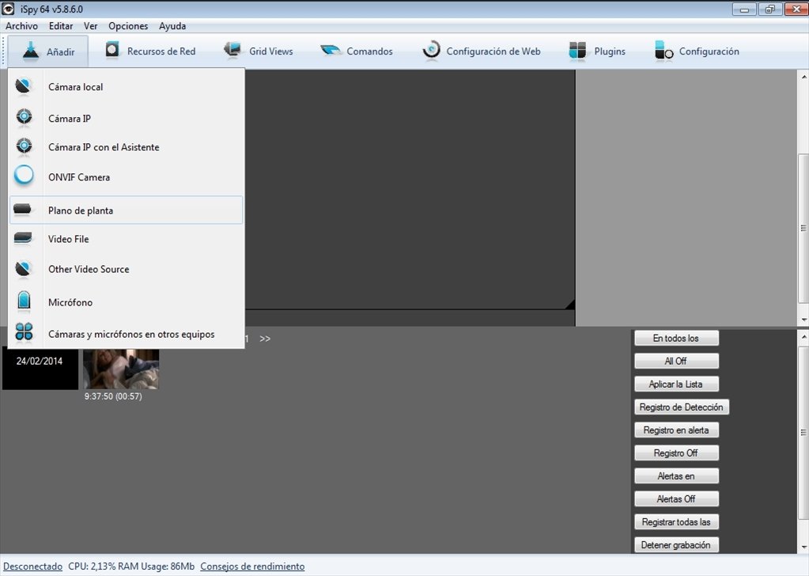The height and width of the screenshot is (576, 809).
Task: Click the Registro en alerta button
Action: tap(676, 430)
